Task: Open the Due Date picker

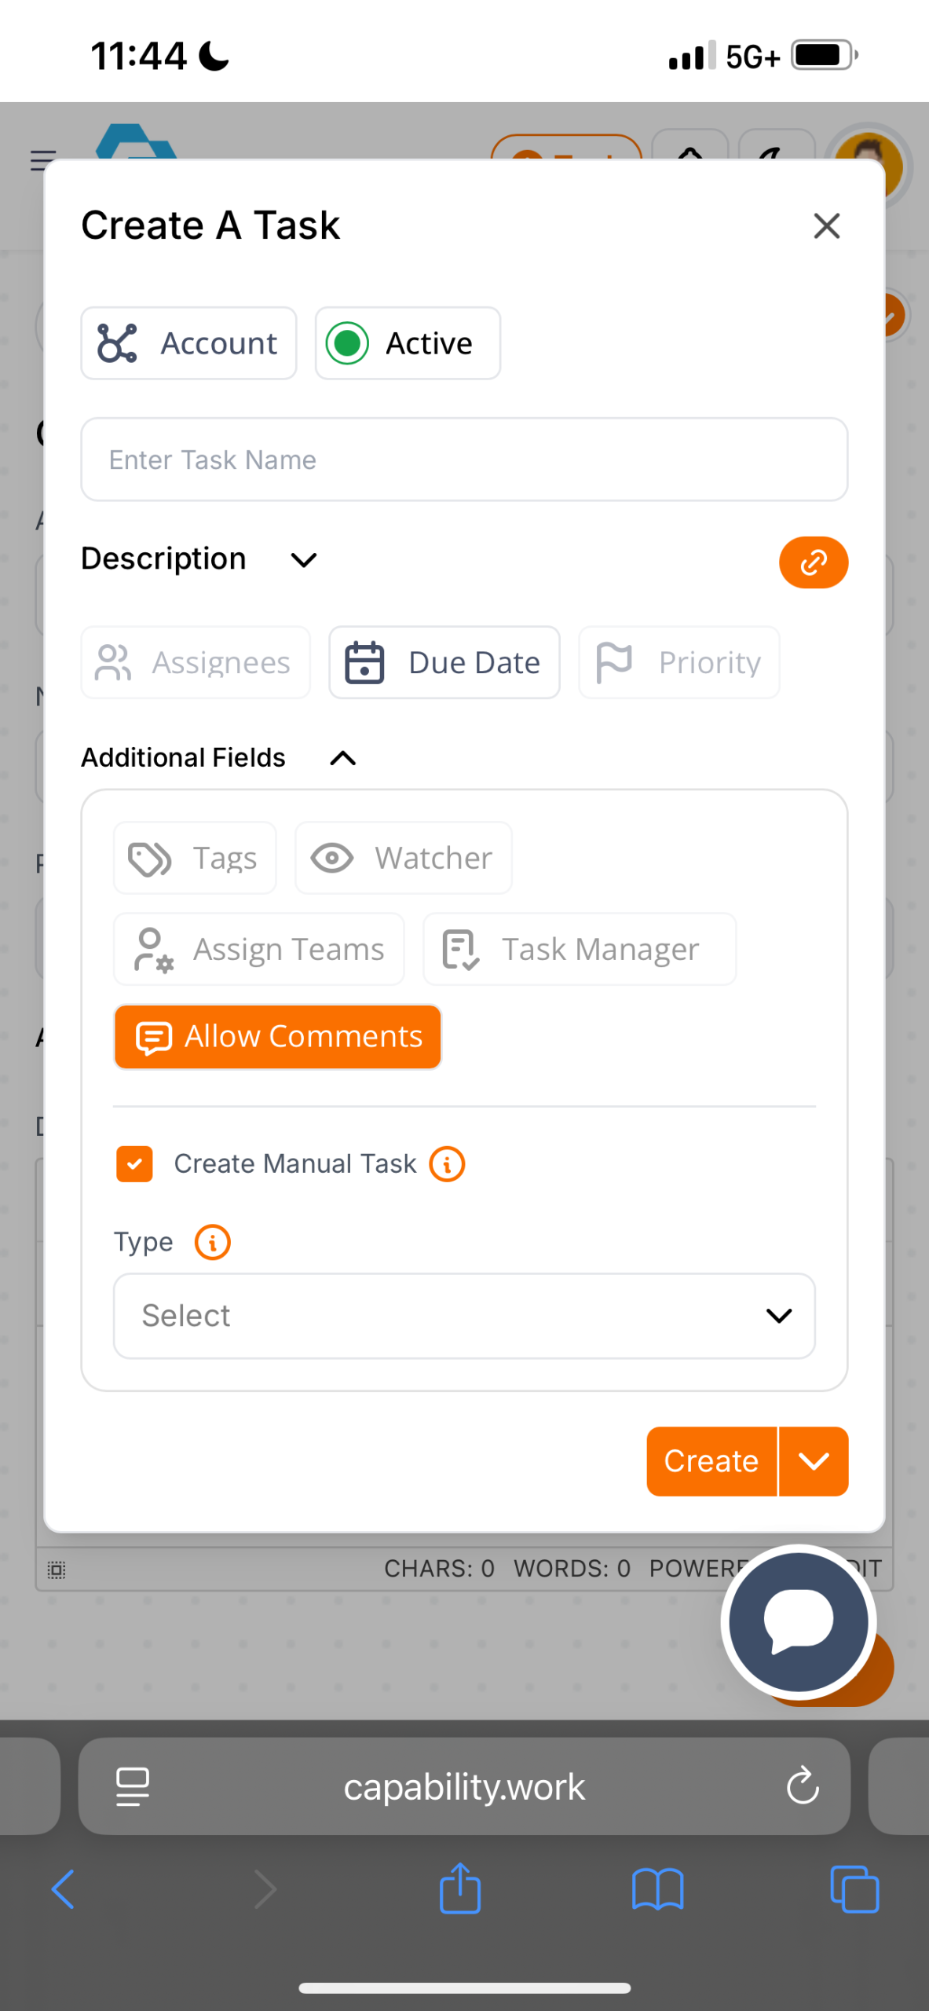Action: coord(444,662)
